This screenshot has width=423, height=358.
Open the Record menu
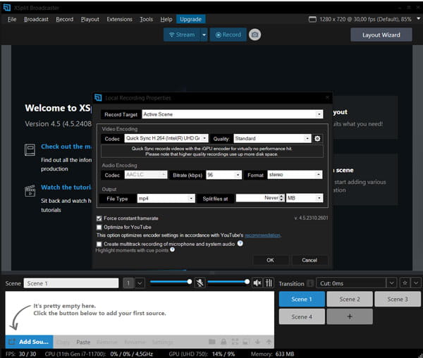point(65,20)
